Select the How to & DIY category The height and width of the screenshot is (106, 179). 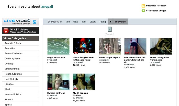12,79
